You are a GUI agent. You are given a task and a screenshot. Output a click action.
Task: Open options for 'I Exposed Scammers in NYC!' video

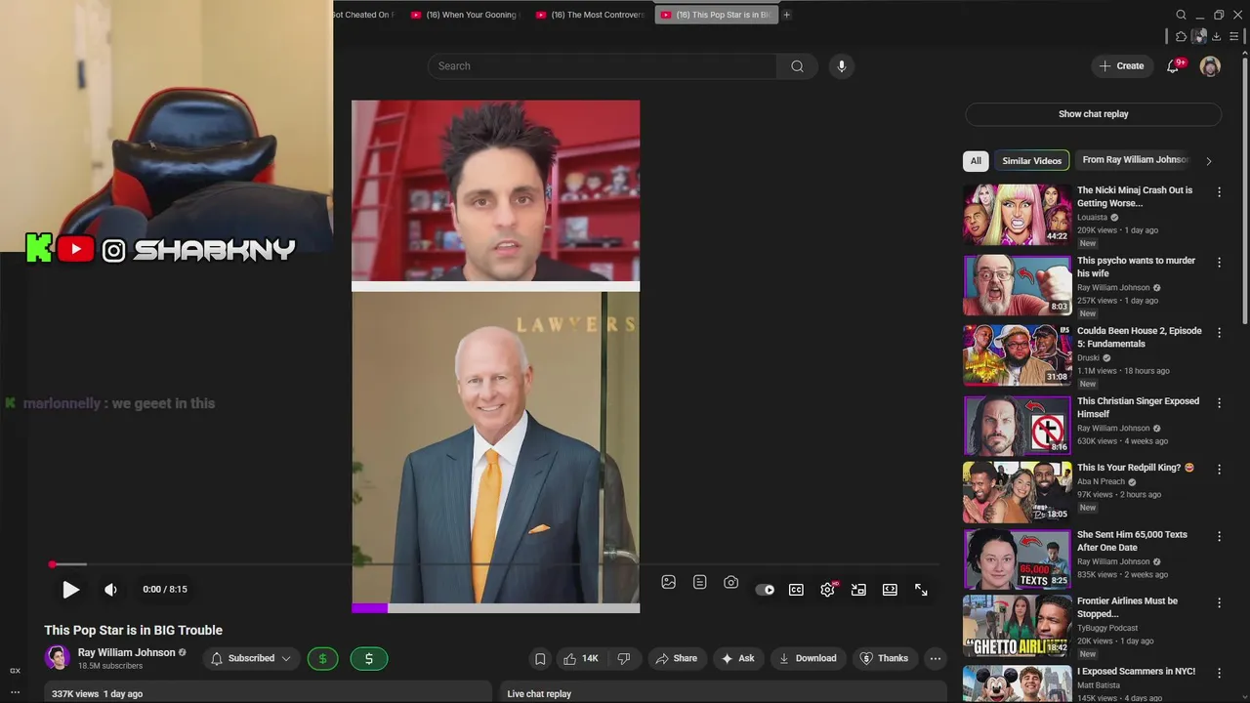(1219, 674)
